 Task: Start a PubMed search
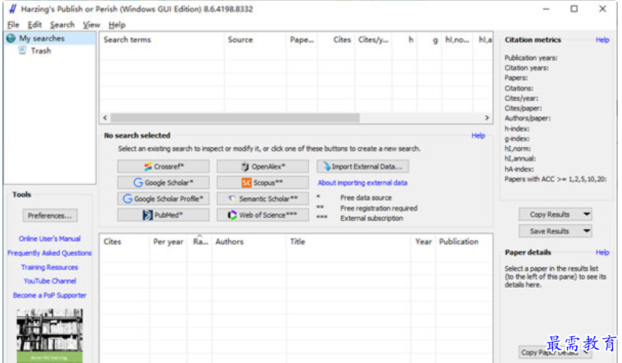[x=163, y=215]
